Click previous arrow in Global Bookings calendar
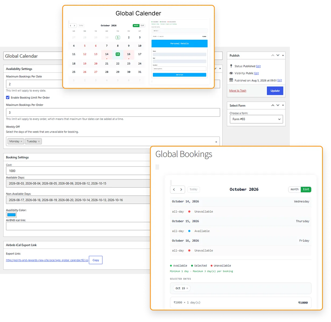 tap(174, 189)
